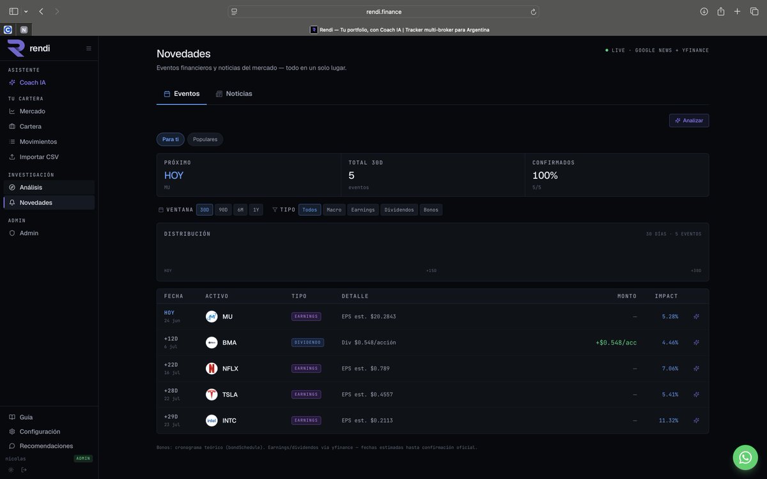Click the logout icon
The image size is (767, 479).
click(24, 470)
